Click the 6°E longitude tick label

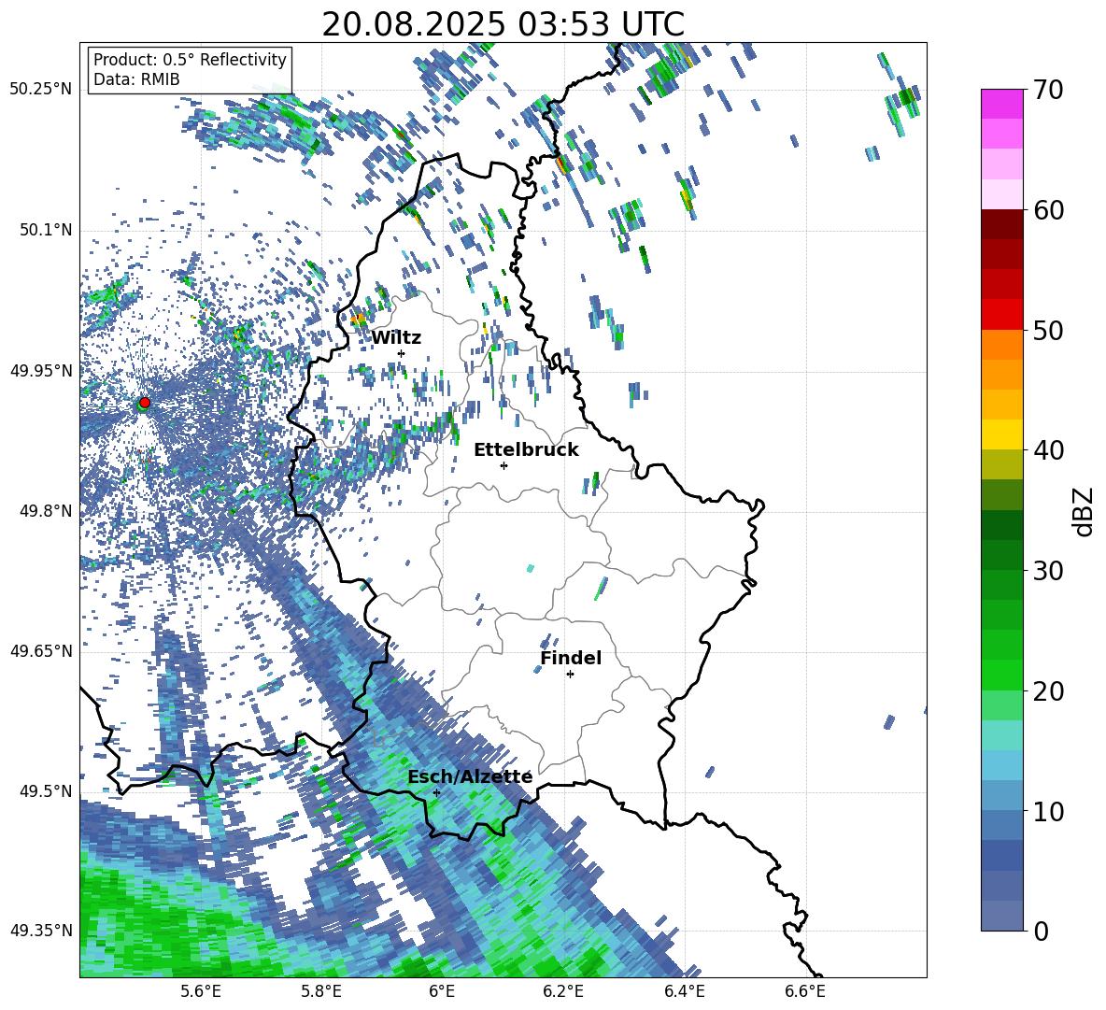[442, 991]
